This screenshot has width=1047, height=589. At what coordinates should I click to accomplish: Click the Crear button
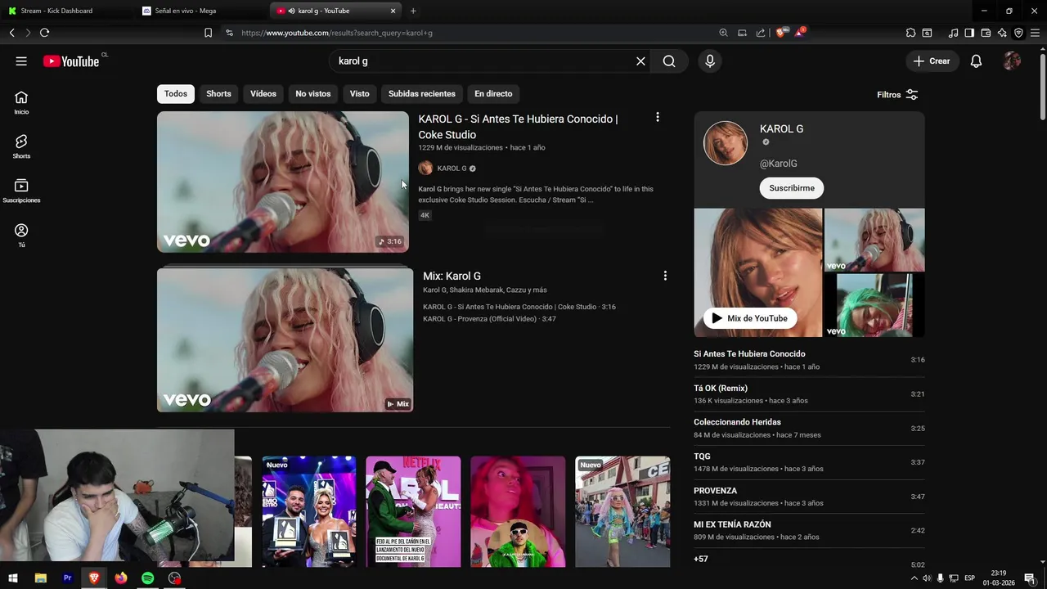tap(932, 61)
